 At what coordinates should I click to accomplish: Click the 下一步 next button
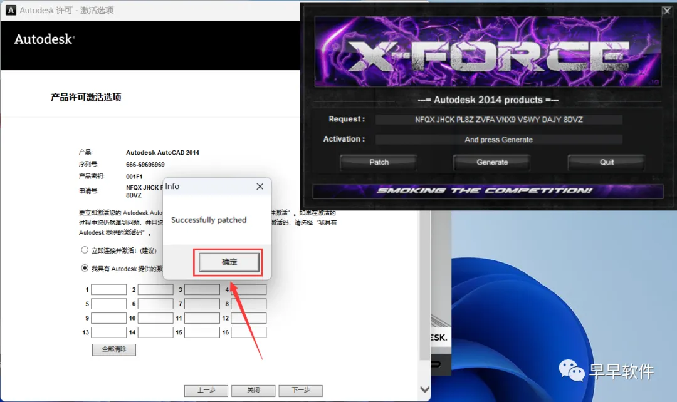point(300,390)
